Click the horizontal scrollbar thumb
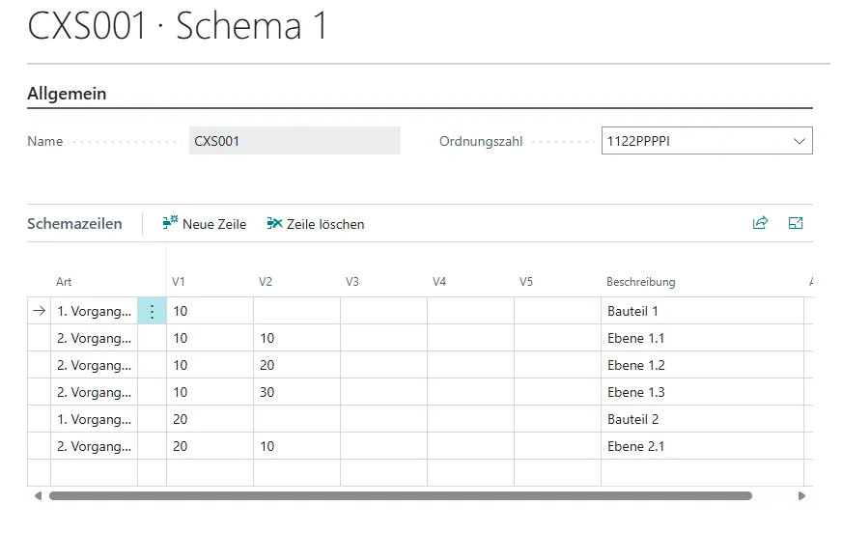 point(400,495)
